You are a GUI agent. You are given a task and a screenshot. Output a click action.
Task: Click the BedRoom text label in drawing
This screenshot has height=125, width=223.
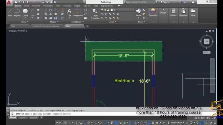[x=124, y=81]
